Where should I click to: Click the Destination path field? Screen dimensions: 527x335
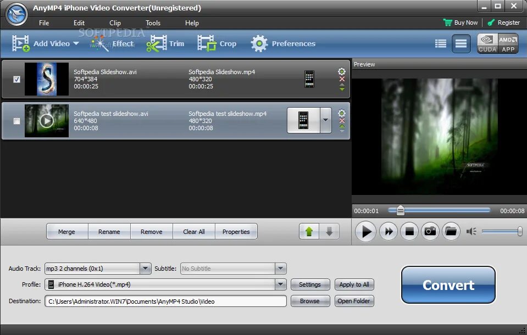(x=165, y=301)
